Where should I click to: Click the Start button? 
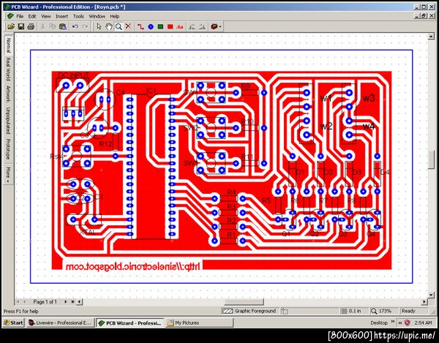point(13,323)
